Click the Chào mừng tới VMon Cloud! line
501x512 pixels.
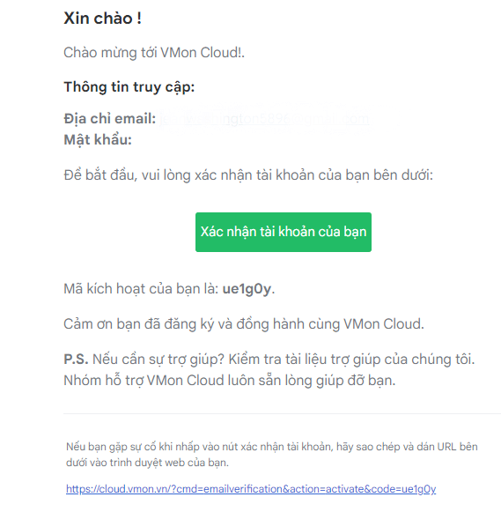click(x=154, y=53)
